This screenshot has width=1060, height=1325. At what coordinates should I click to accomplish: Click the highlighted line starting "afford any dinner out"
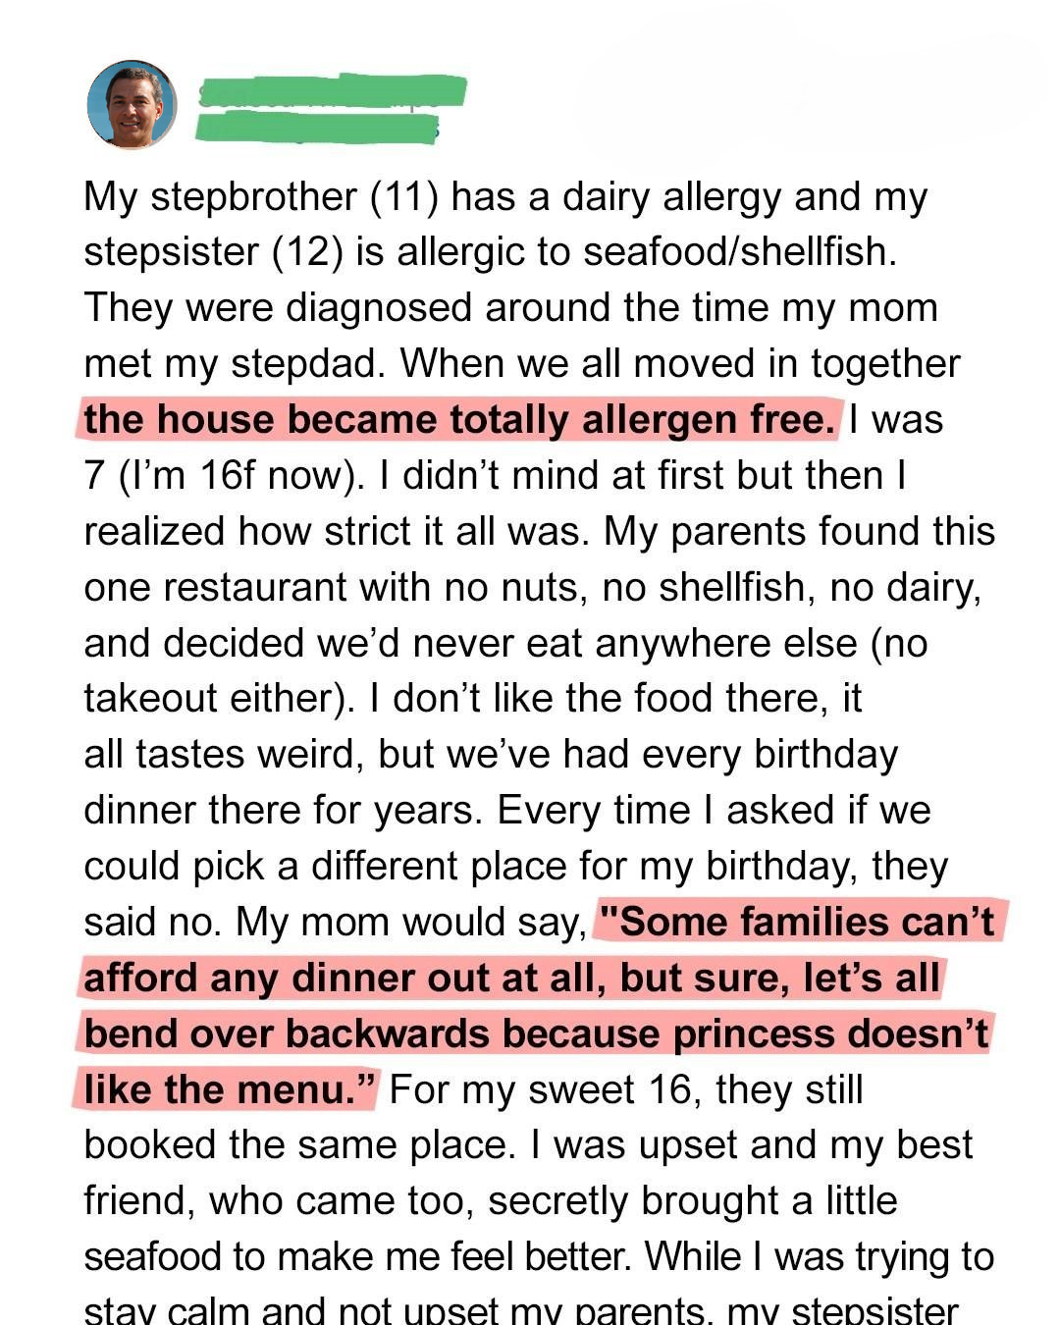click(x=510, y=979)
